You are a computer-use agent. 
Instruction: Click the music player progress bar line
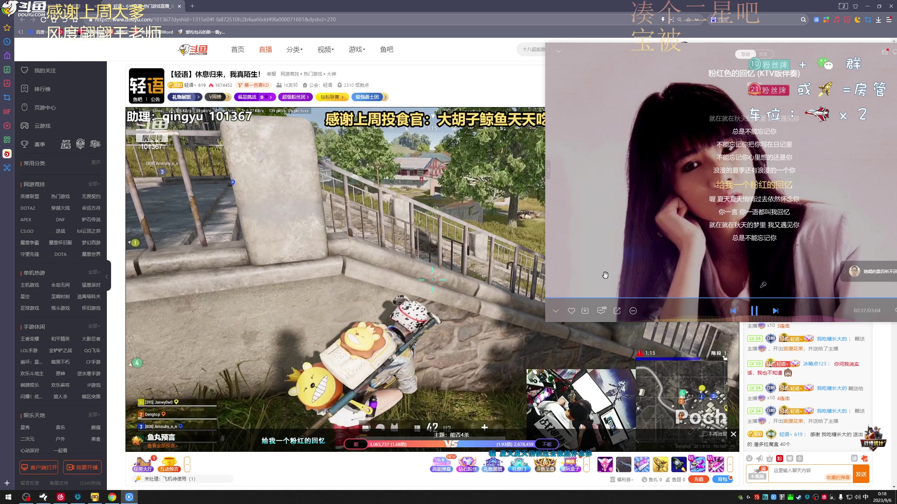click(x=721, y=298)
